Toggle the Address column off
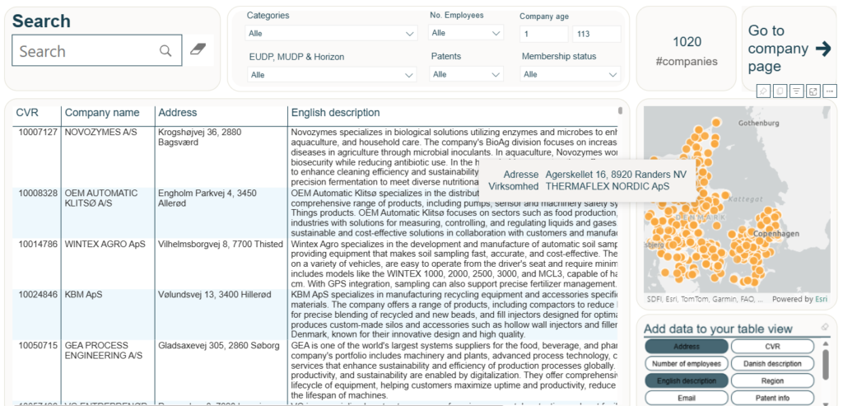The image size is (843, 406). (686, 347)
